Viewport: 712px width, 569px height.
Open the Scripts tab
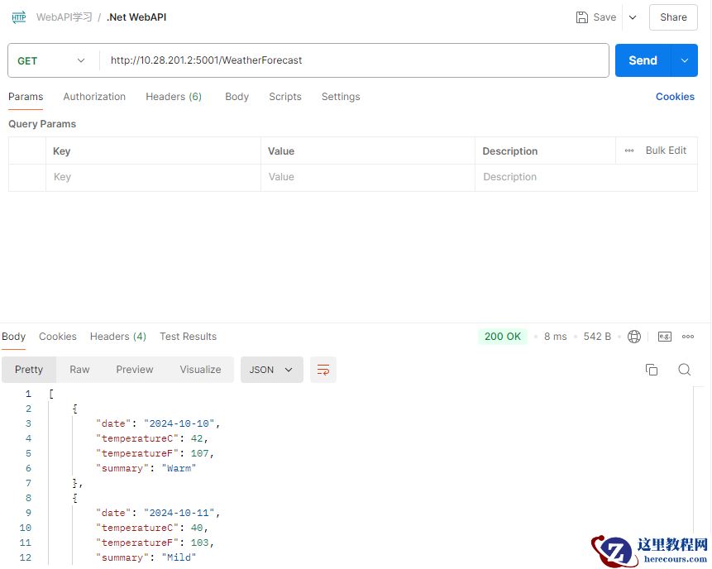click(x=285, y=97)
